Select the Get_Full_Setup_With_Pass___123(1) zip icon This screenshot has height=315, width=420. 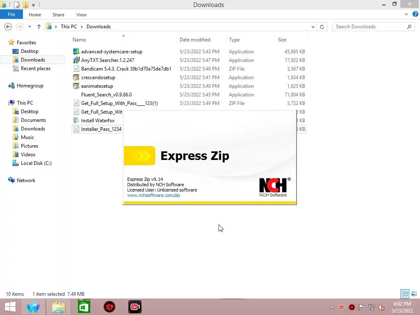click(76, 103)
